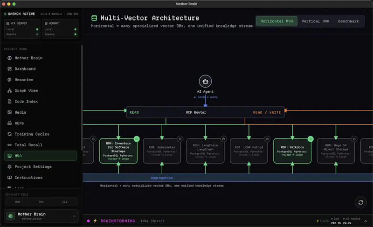Click the Memory icon in status card
Viewport: 373px width, 227px height.
(x=46, y=23)
